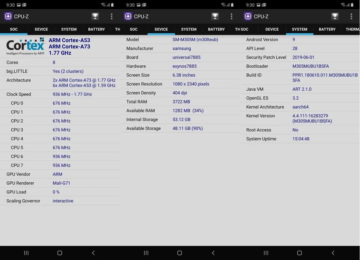Tap recent apps button in right screen
This screenshot has height=260, width=360.
(x=266, y=253)
